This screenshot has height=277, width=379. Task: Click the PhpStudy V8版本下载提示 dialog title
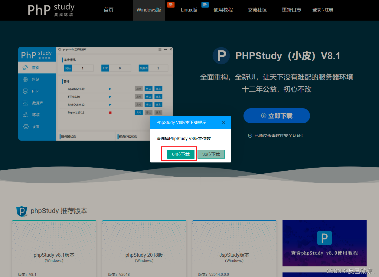point(181,122)
